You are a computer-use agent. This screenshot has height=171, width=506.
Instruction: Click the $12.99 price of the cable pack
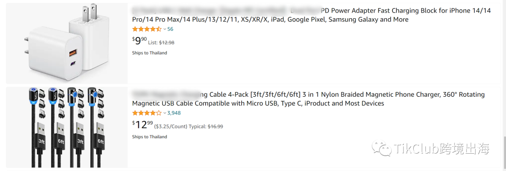point(142,125)
